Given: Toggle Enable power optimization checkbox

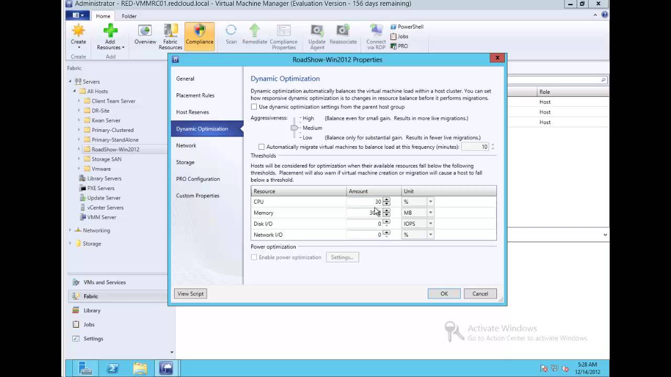Looking at the screenshot, I should (254, 258).
